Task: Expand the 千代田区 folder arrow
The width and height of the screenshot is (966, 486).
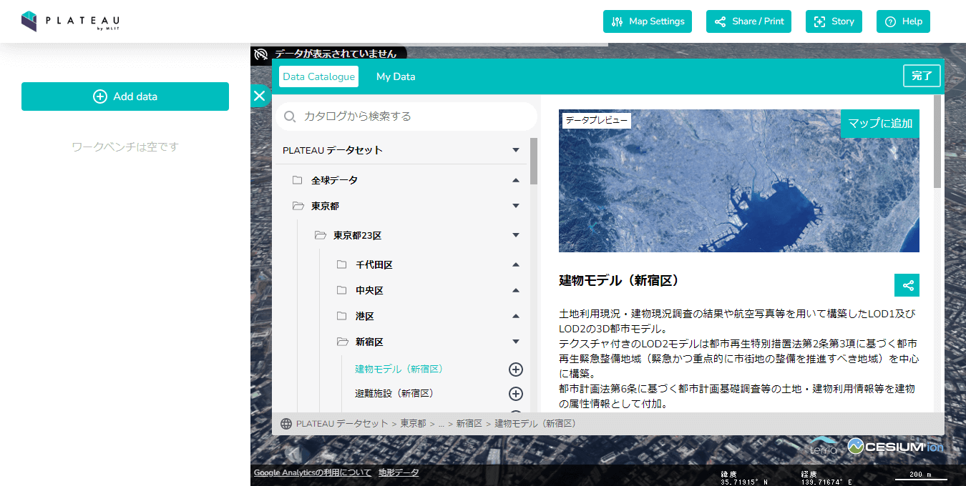Action: [516, 264]
